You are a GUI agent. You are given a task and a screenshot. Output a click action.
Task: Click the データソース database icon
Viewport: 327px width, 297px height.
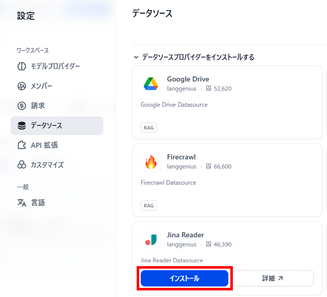(22, 125)
